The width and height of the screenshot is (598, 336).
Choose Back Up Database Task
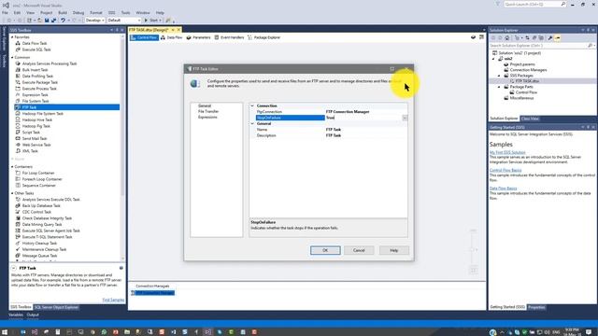pyautogui.click(x=41, y=205)
